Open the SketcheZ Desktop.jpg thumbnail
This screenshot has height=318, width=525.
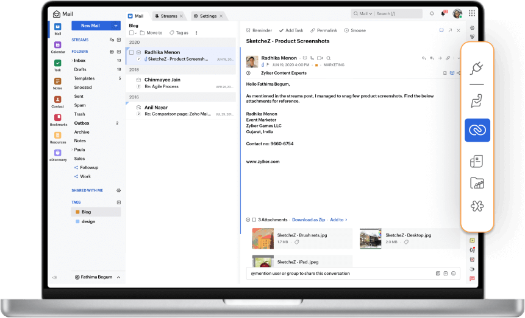pyautogui.click(x=371, y=238)
